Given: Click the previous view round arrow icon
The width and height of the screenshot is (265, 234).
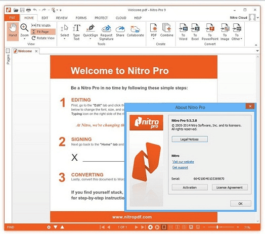Looking at the screenshot, I should pos(150,227).
